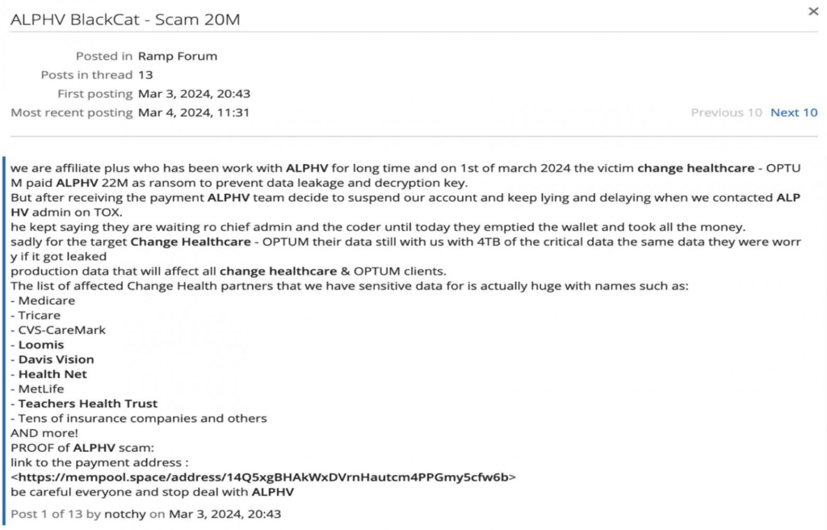Click the first posting date Mar 3, 2024, 20:43
The width and height of the screenshot is (827, 530).
(x=194, y=94)
